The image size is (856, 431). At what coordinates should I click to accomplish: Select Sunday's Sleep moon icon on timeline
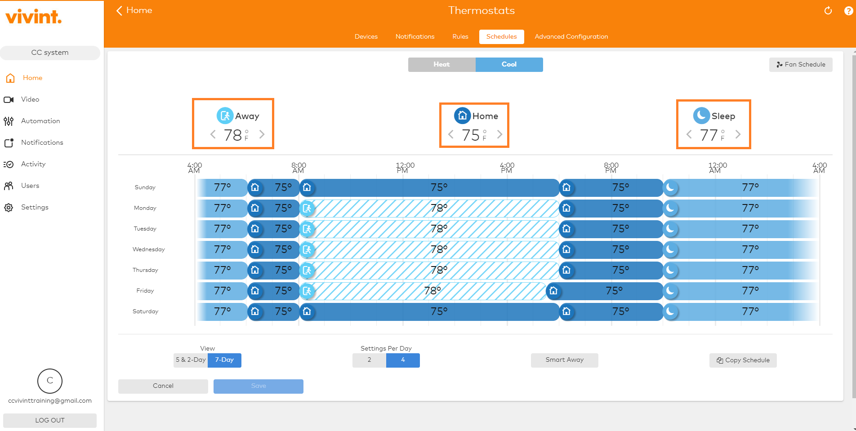670,187
